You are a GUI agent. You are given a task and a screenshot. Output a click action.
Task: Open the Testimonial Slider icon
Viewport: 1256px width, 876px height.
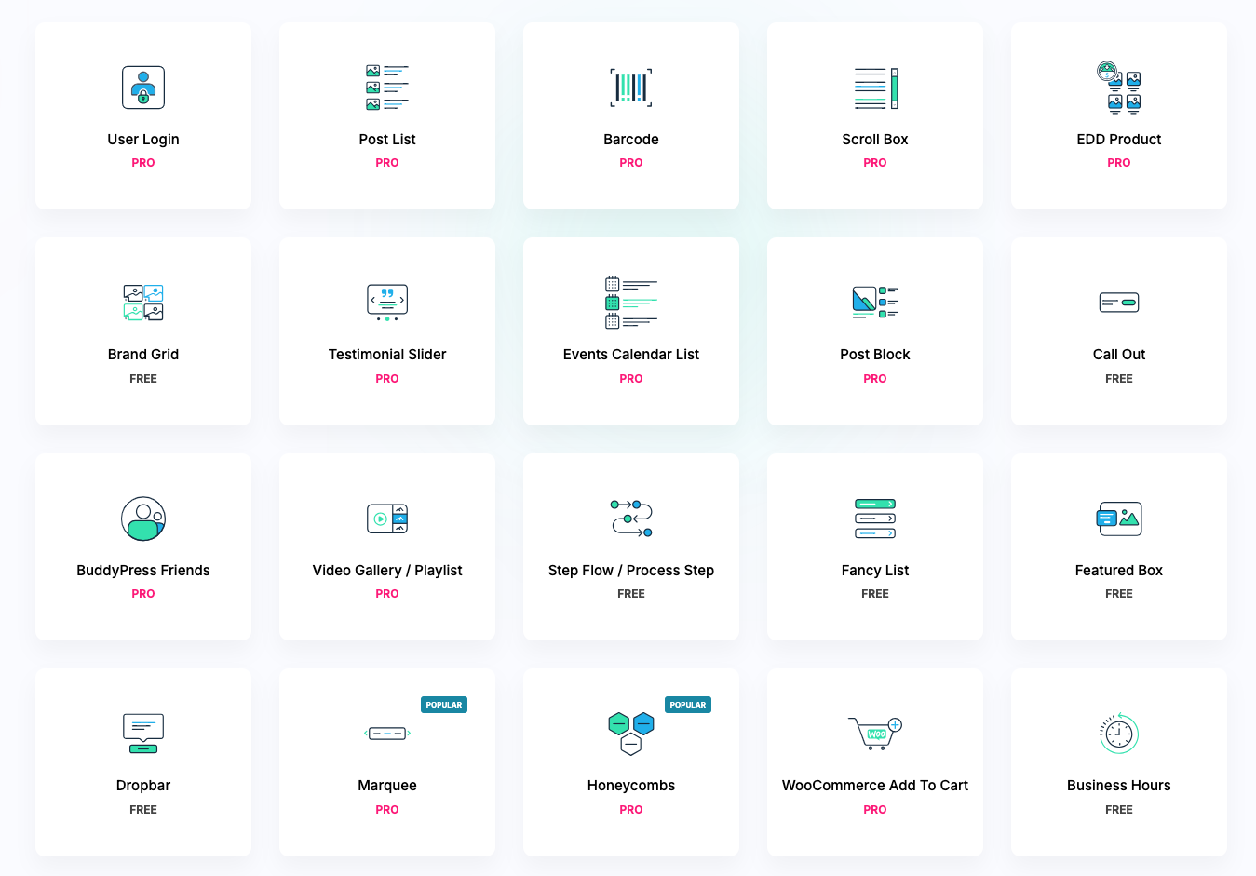(x=387, y=303)
